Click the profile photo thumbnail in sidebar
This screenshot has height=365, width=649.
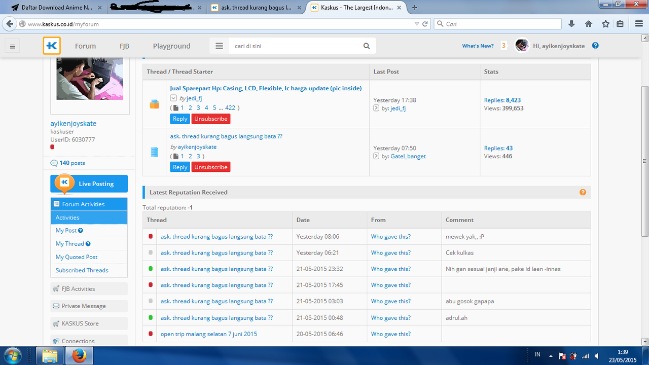(90, 79)
